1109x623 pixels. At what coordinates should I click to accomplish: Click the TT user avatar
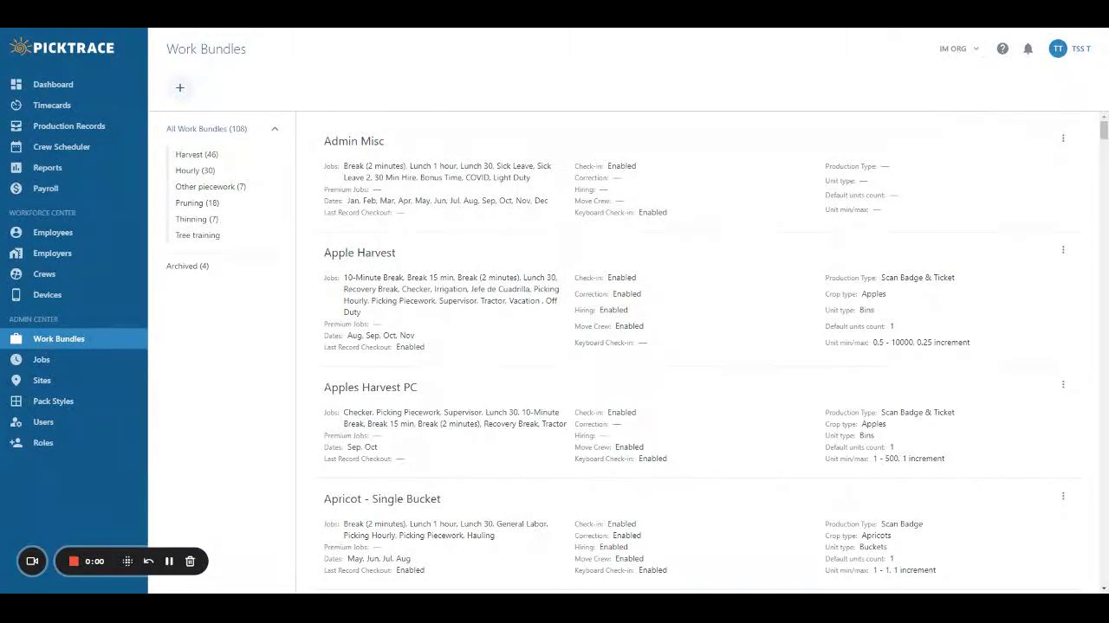click(x=1057, y=49)
